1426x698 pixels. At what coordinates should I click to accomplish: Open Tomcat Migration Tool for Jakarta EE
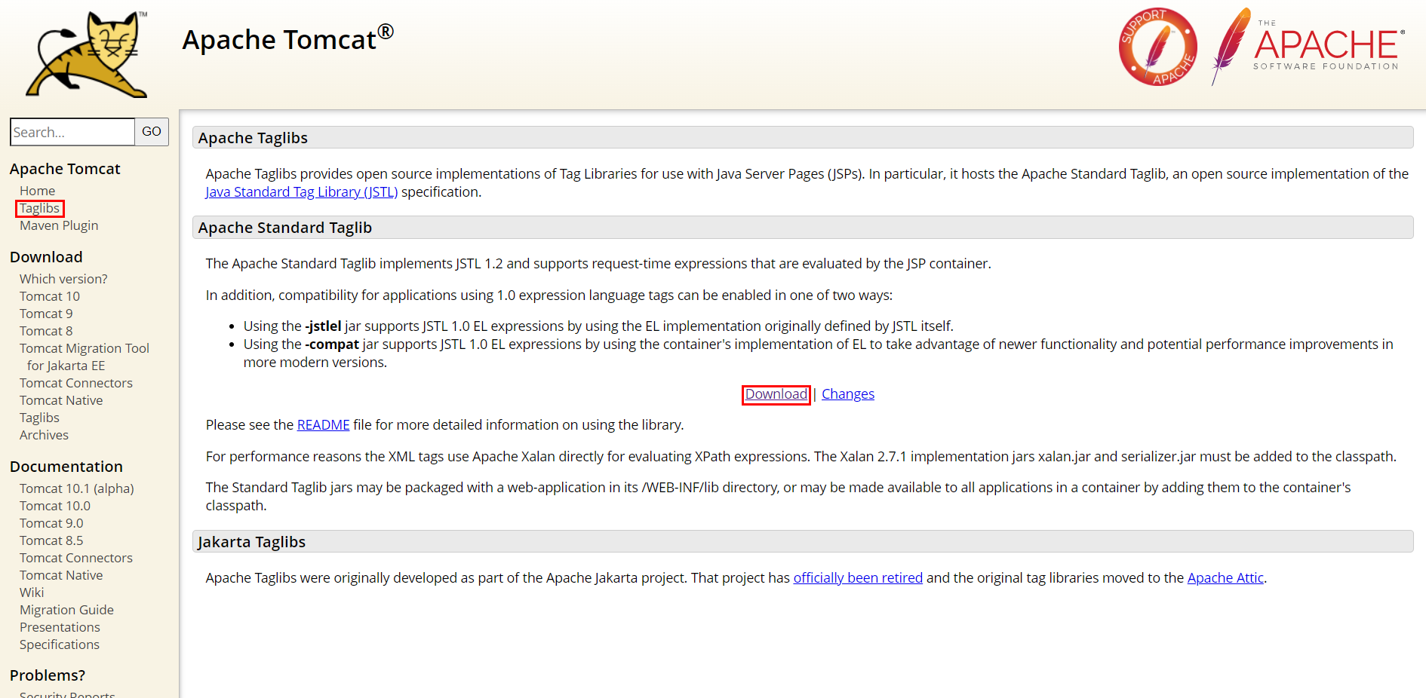click(x=85, y=357)
